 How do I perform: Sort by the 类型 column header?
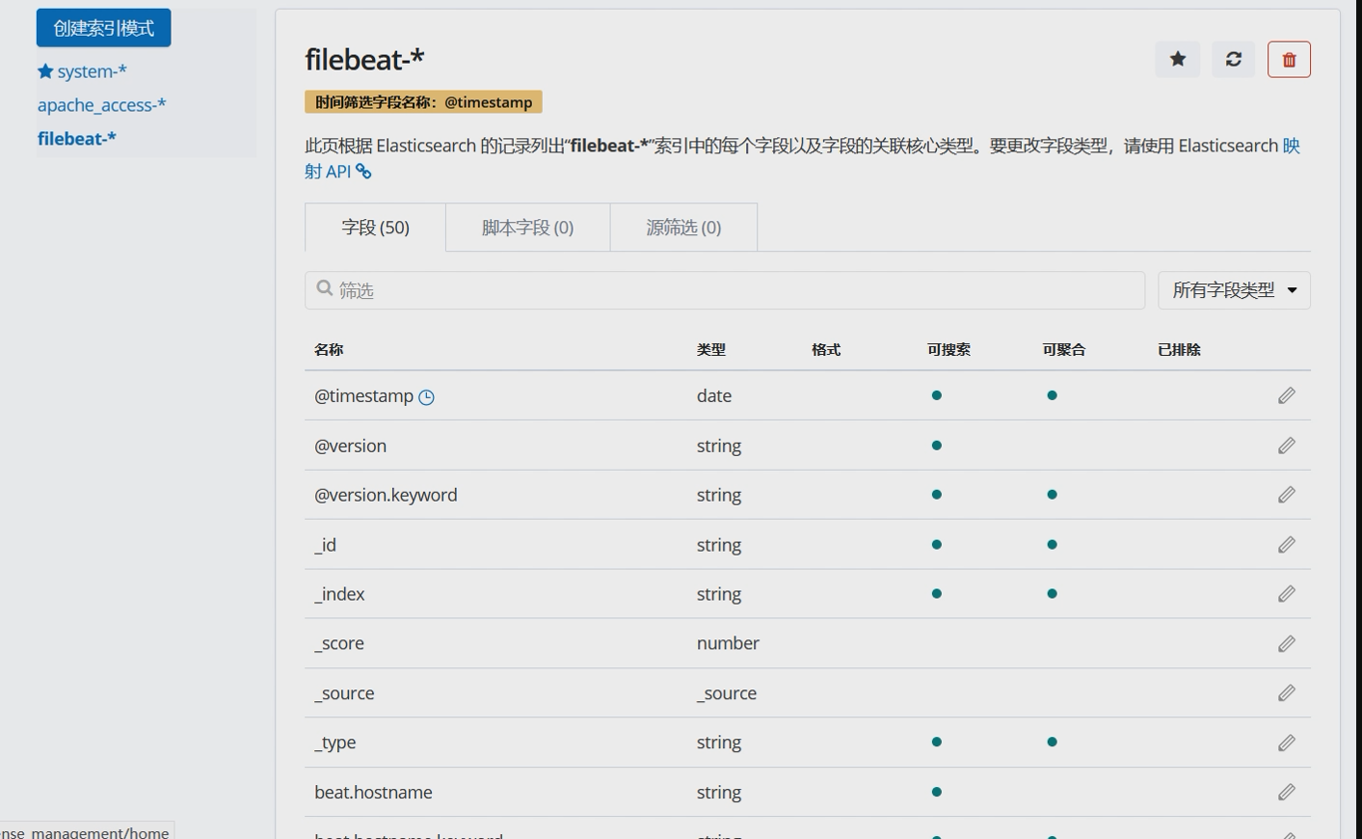point(711,350)
